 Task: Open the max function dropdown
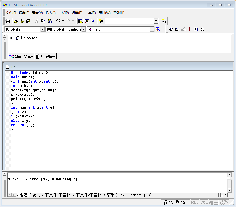[x=152, y=29]
